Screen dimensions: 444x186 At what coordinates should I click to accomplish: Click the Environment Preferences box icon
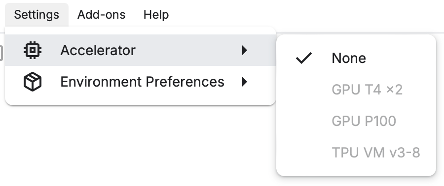tap(33, 82)
